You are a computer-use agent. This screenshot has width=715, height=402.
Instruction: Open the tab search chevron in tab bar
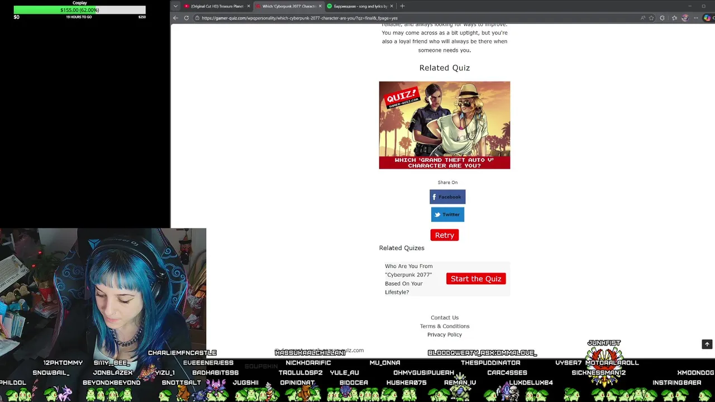coord(175,6)
